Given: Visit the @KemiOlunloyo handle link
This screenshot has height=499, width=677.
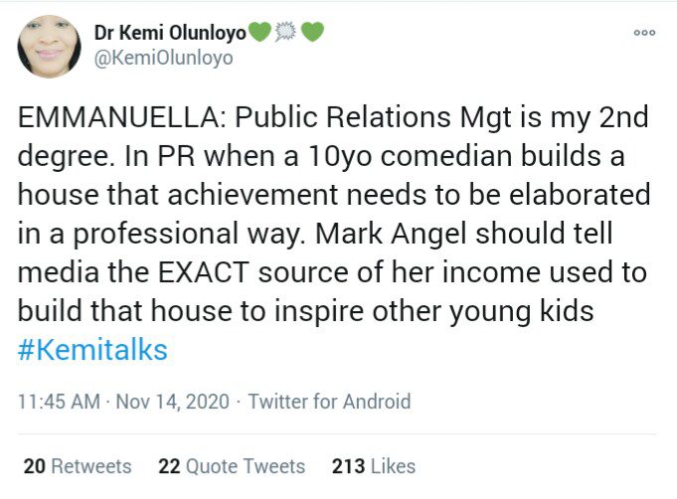Looking at the screenshot, I should (x=163, y=59).
